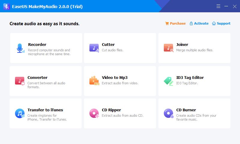Click the Joiner merge icon
The height and width of the screenshot is (144, 240).
pos(169,48)
